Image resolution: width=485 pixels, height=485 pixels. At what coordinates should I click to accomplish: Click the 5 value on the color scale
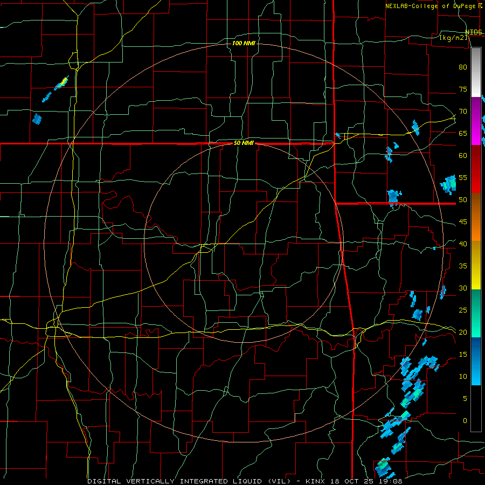coord(465,399)
